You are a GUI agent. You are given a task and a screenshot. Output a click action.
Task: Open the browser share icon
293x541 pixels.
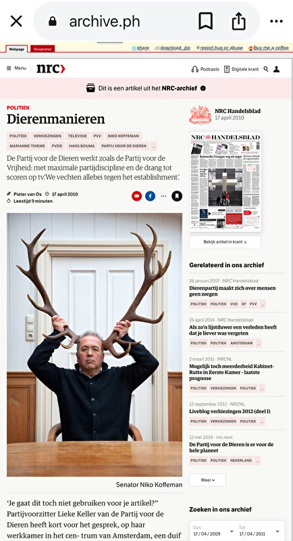(238, 21)
